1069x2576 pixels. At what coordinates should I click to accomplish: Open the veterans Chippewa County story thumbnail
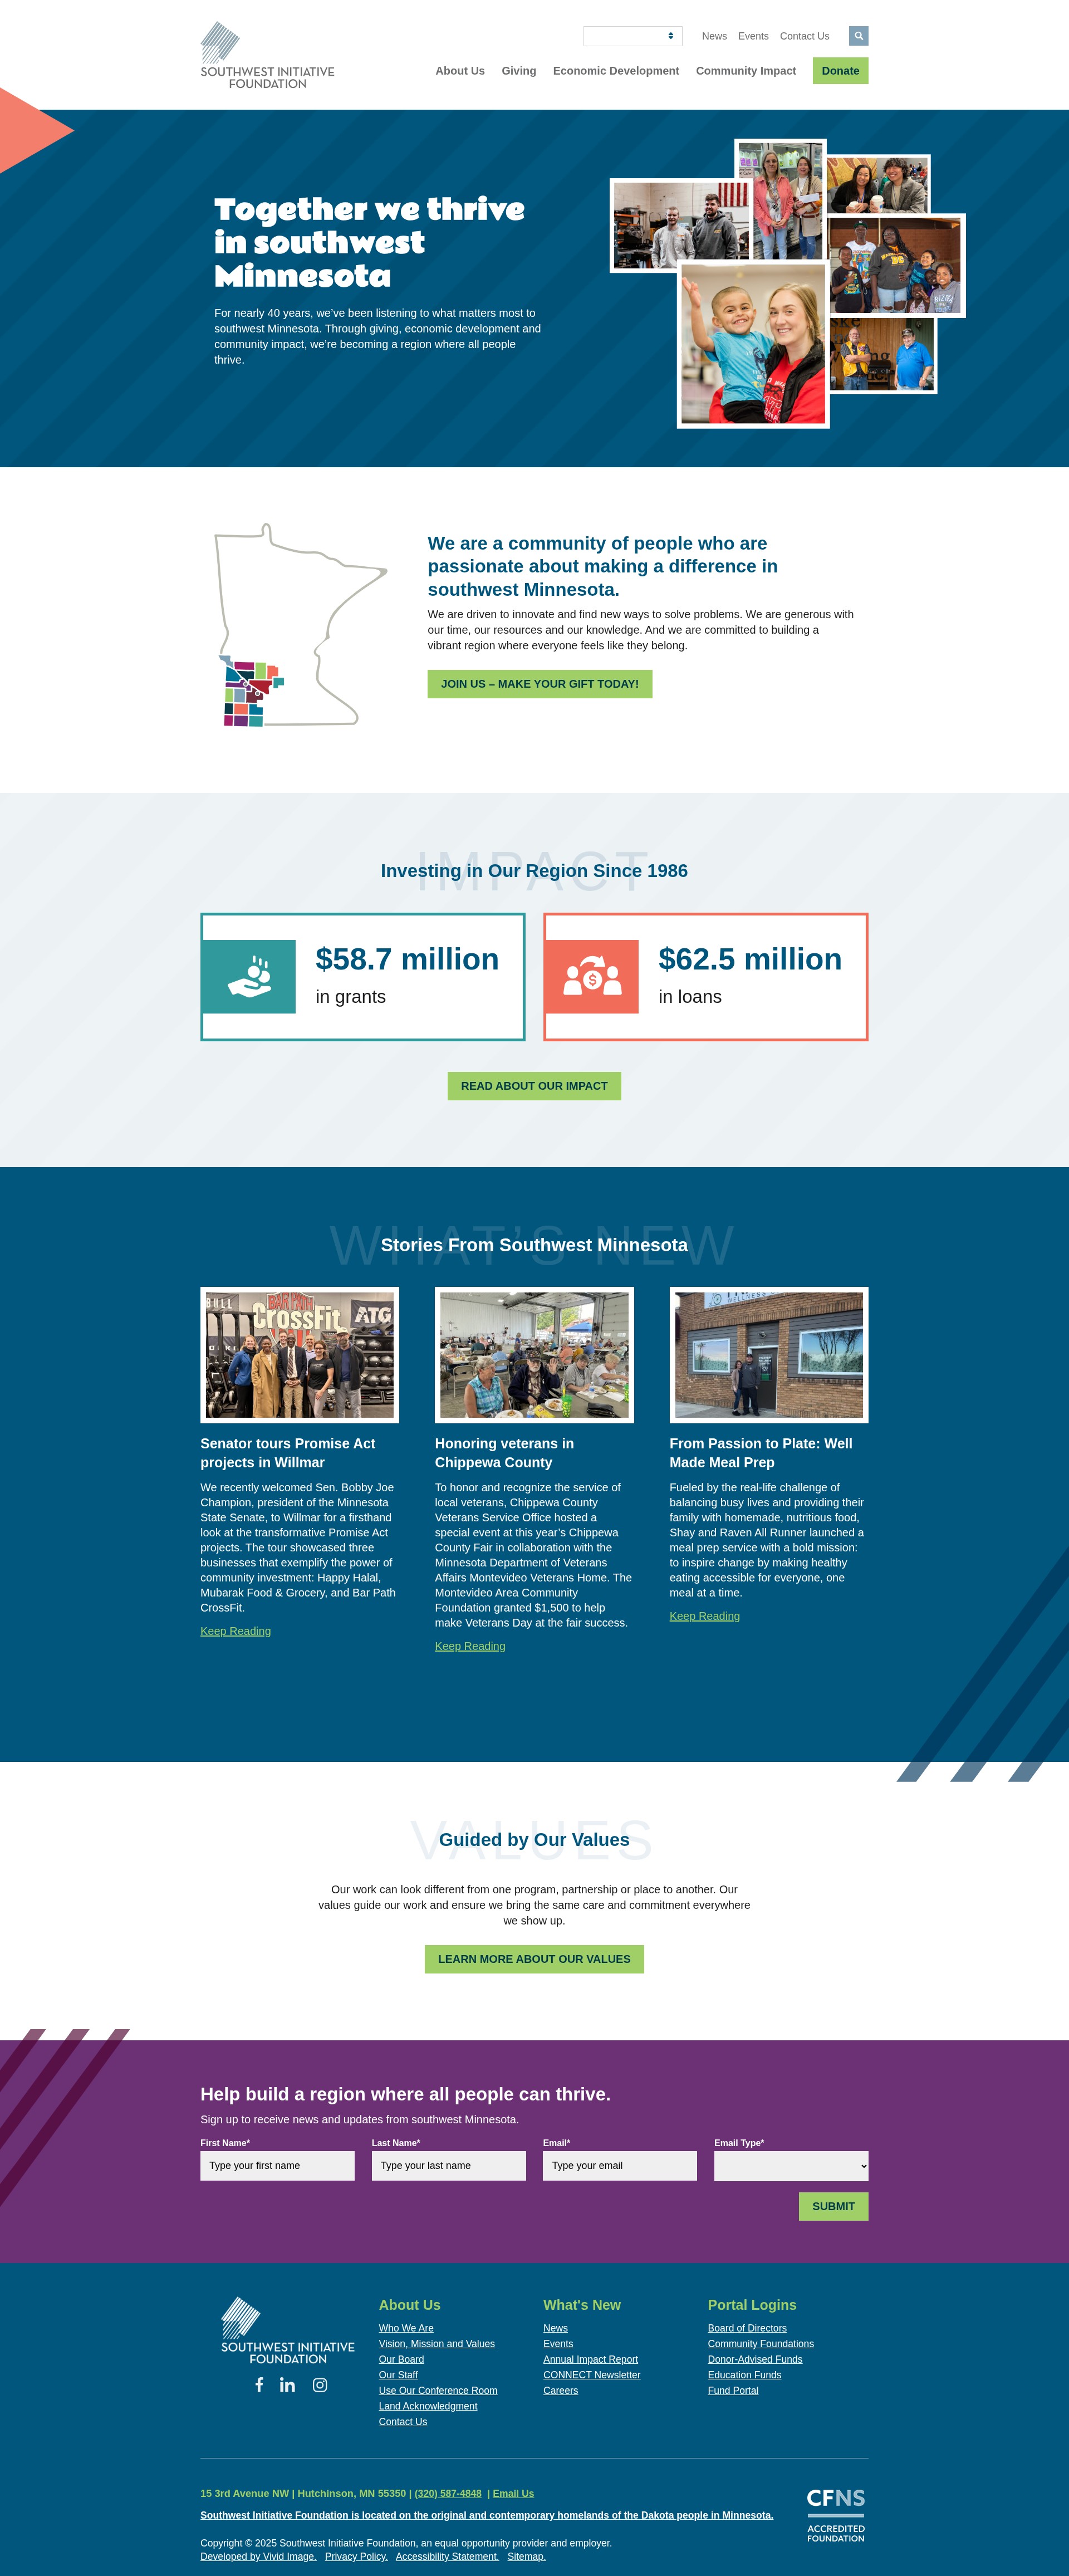tap(534, 1354)
